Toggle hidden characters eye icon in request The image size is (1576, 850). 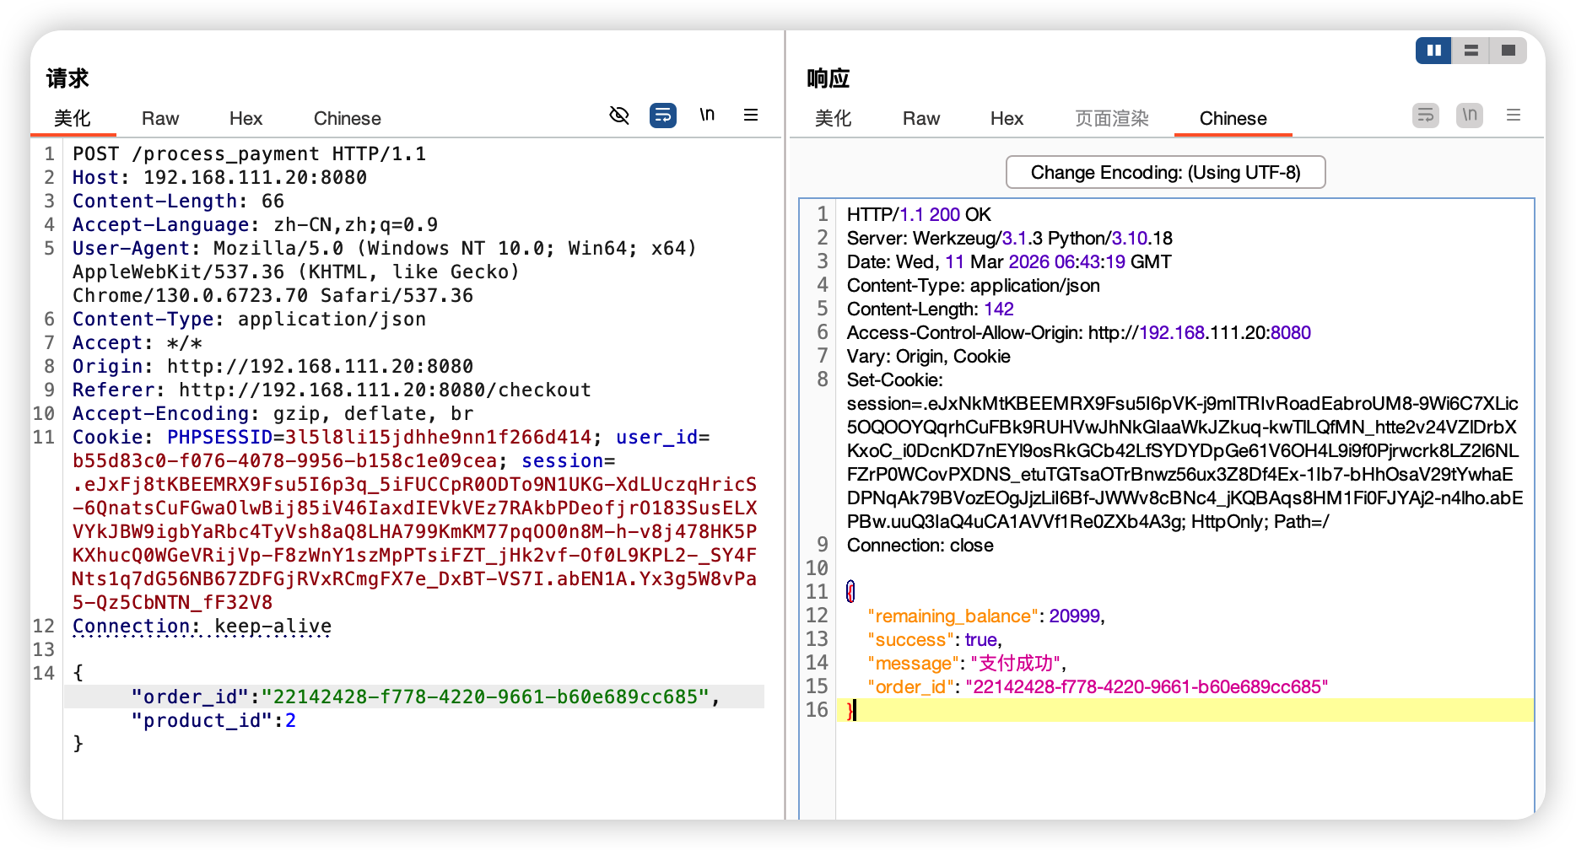[x=619, y=115]
